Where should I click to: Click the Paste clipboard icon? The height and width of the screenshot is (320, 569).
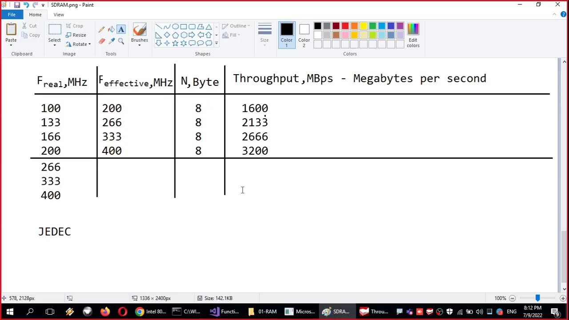11,29
